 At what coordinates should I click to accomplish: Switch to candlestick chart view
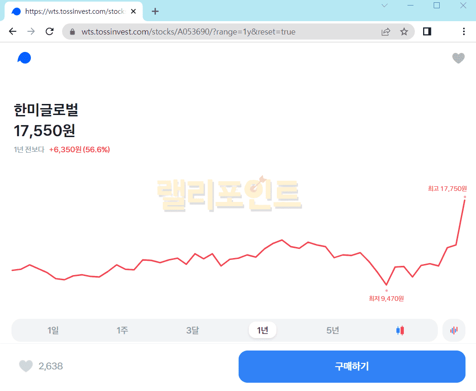click(400, 330)
